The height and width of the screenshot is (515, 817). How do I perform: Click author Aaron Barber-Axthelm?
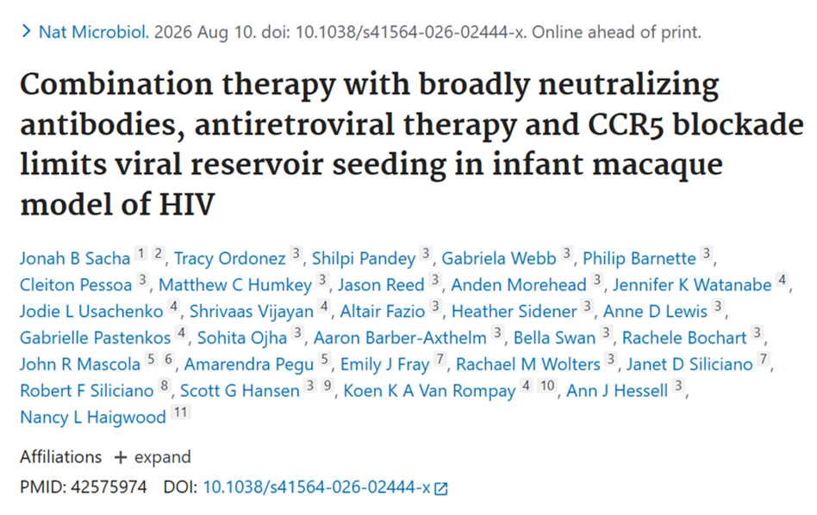tap(400, 338)
